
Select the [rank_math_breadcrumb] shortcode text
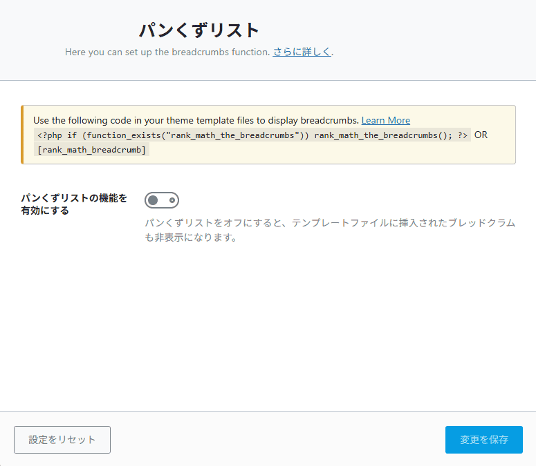(91, 150)
